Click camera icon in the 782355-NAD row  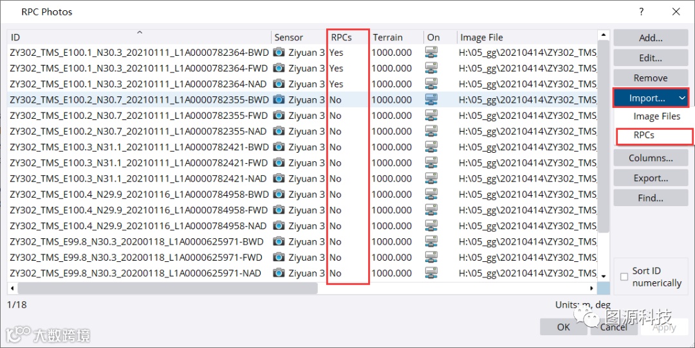[279, 132]
